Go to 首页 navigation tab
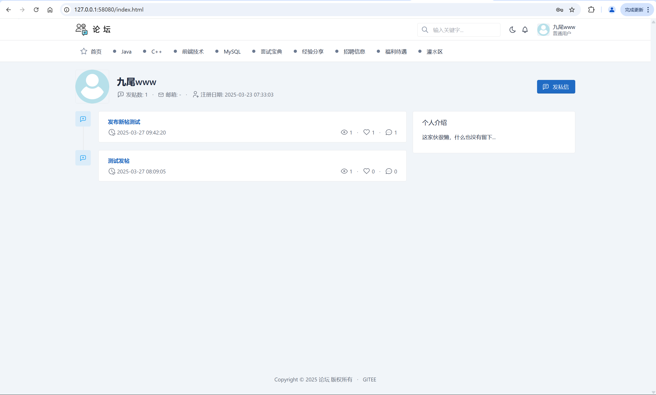This screenshot has width=656, height=395. coord(91,51)
